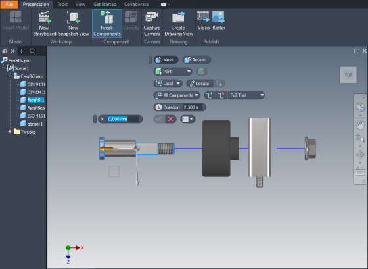The height and width of the screenshot is (269, 368).
Task: Create a New Storyboard
Action: [x=45, y=23]
